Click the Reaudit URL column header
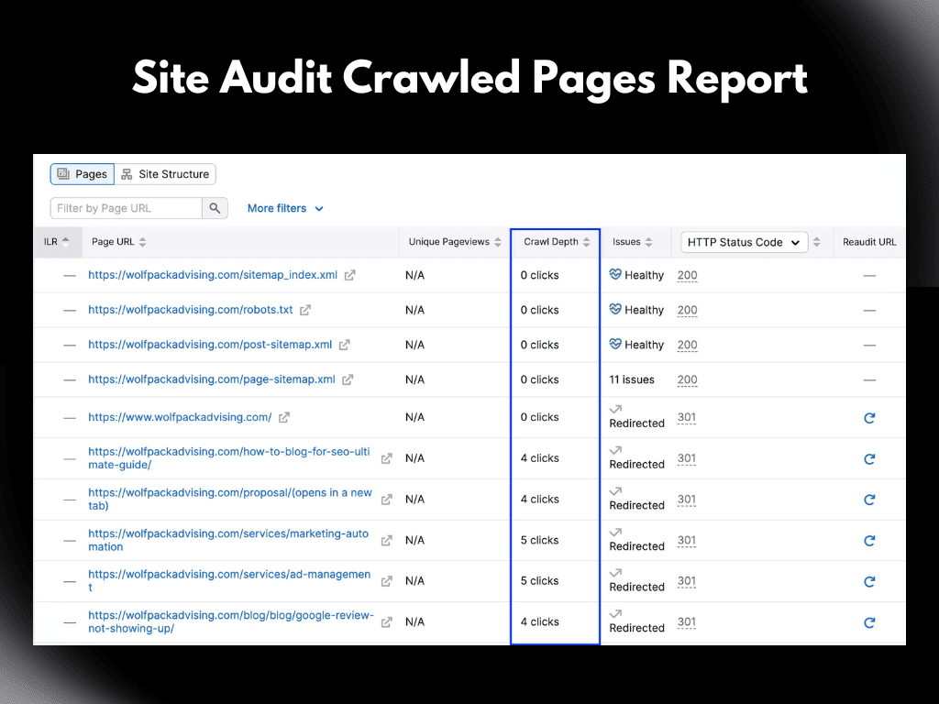The width and height of the screenshot is (939, 704). (x=869, y=242)
